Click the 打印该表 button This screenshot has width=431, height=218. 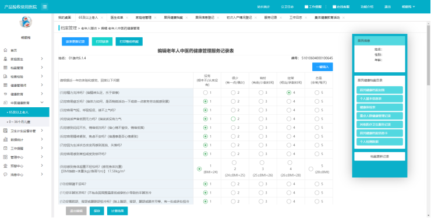point(103,41)
